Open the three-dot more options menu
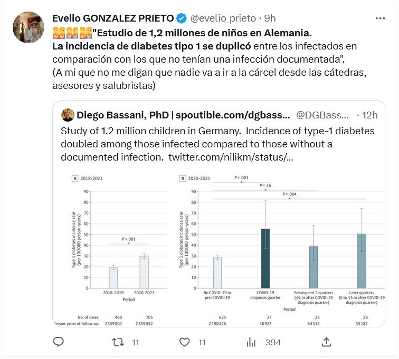 pyautogui.click(x=380, y=18)
